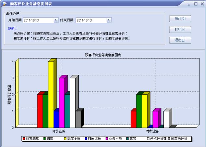Open the 结束日期 date dropdown

[x=109, y=20]
